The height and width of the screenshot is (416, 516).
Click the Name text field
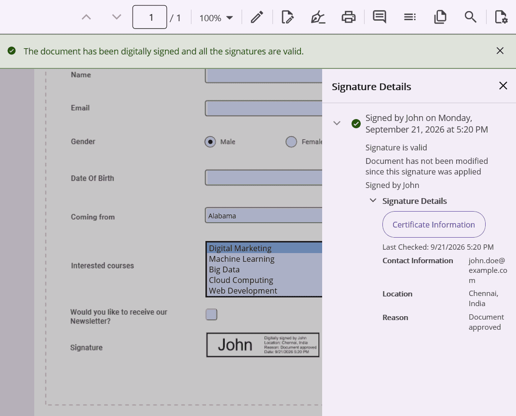click(264, 76)
